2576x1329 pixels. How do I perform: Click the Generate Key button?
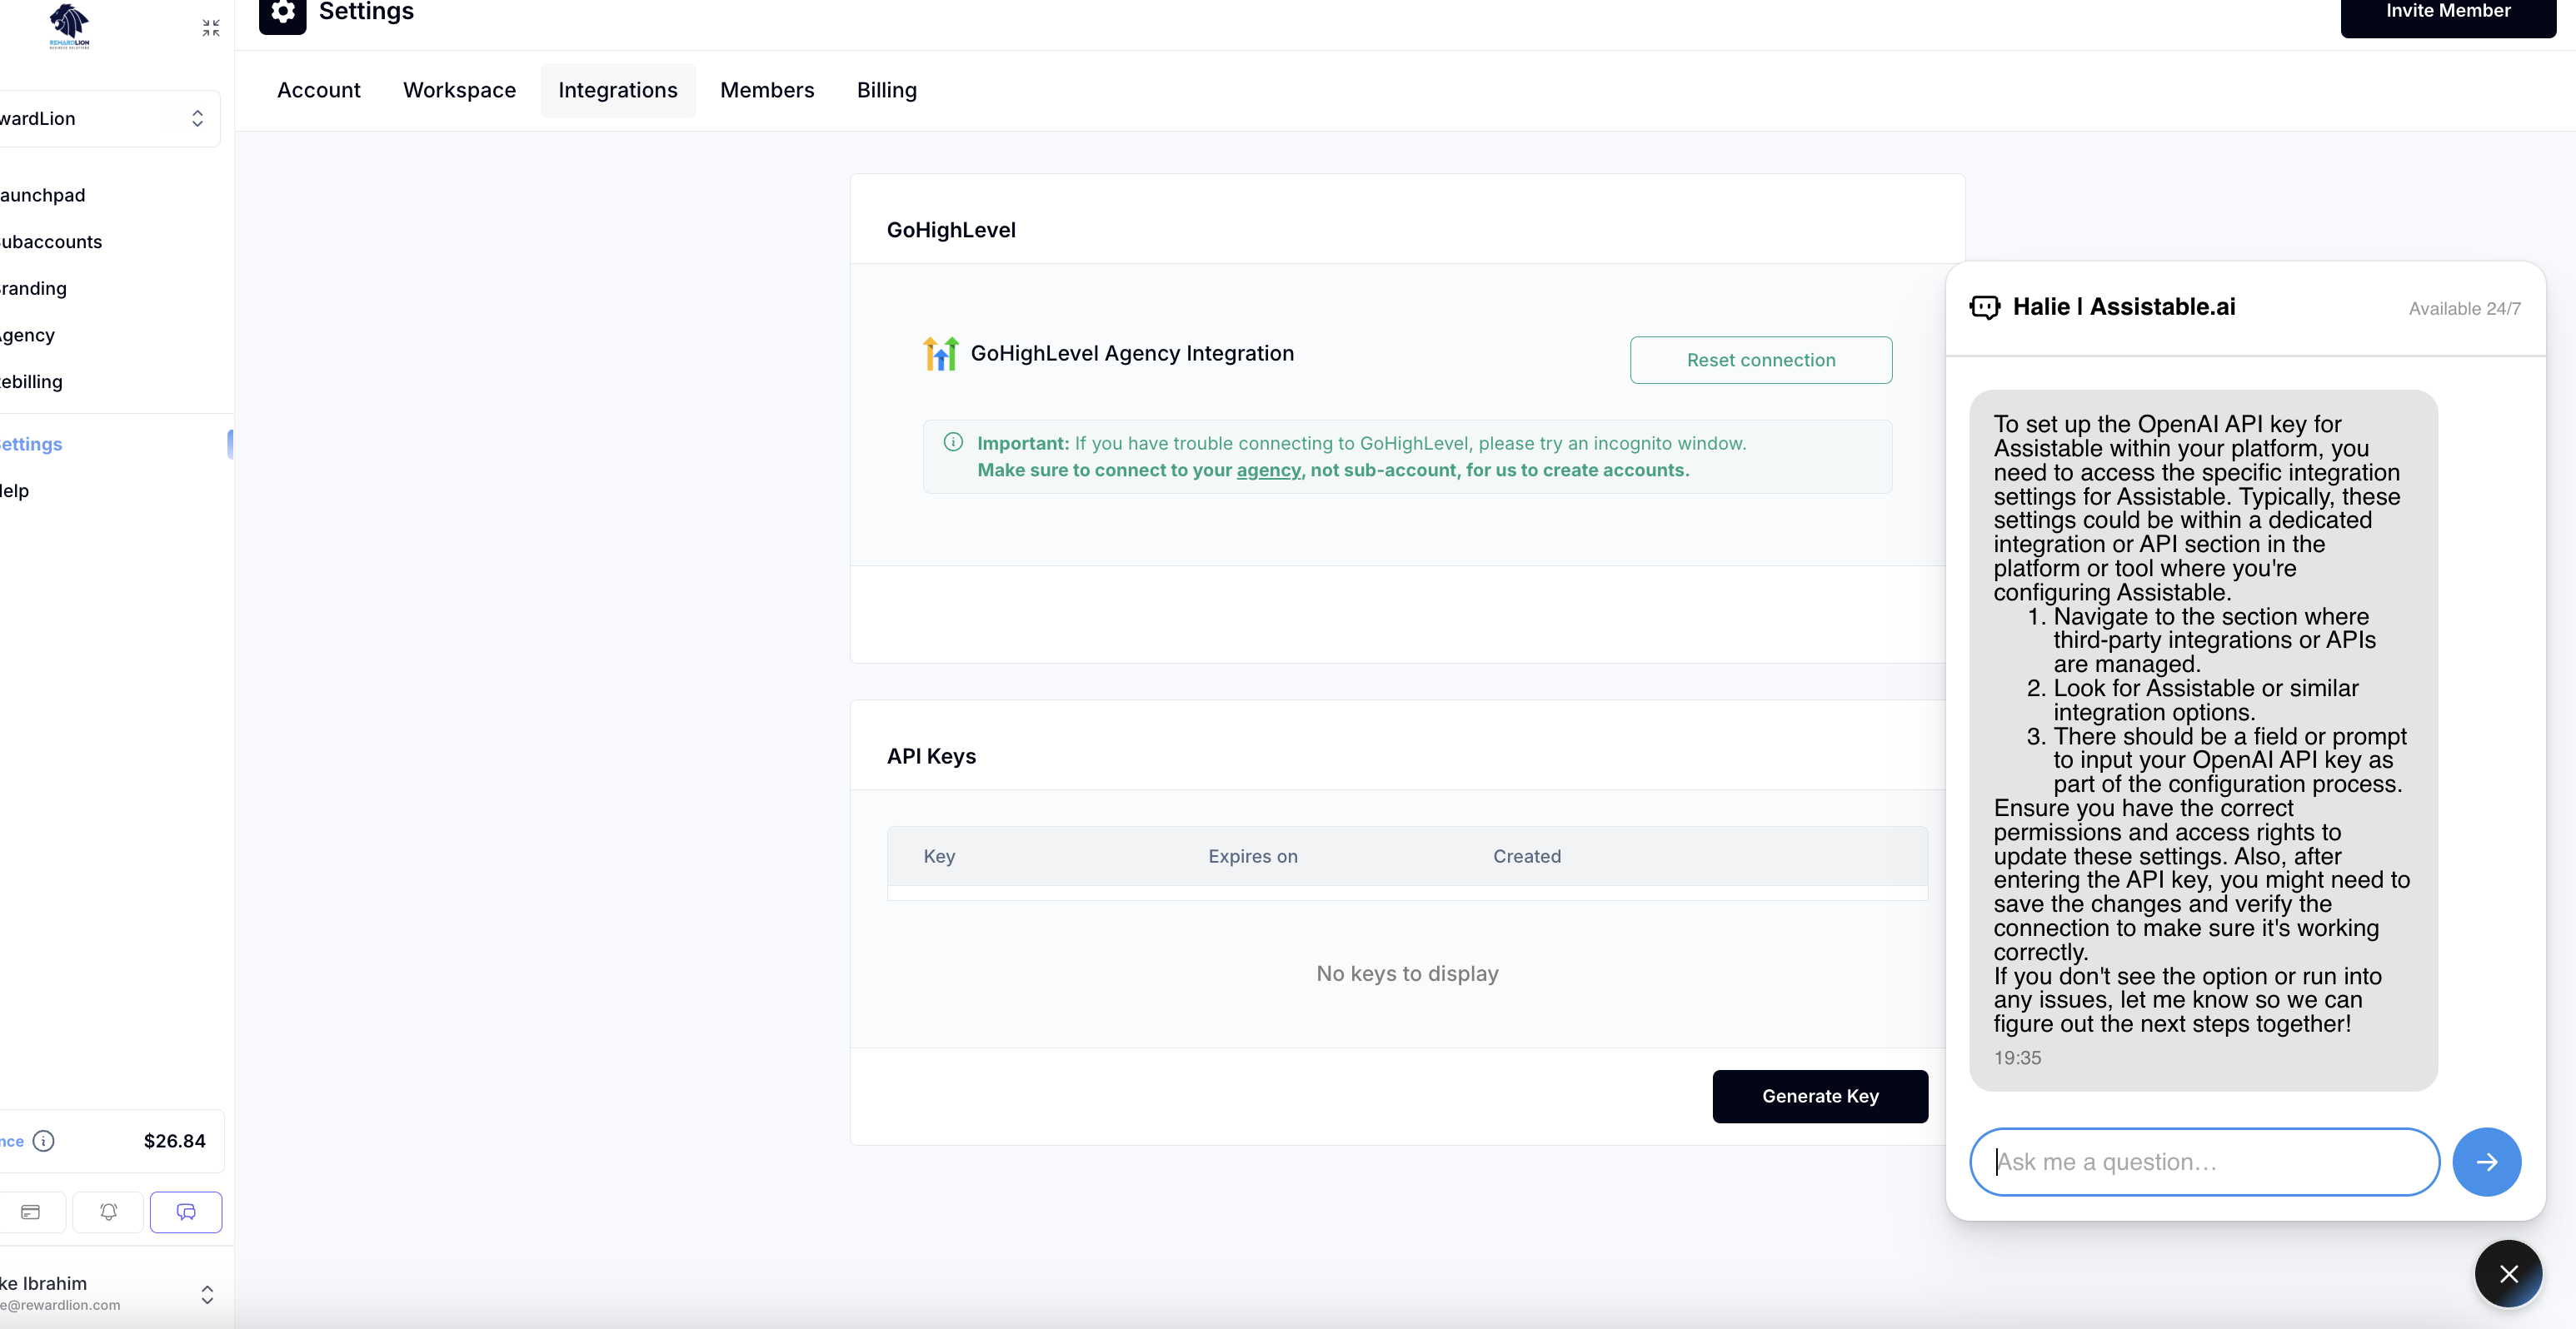pos(1819,1096)
